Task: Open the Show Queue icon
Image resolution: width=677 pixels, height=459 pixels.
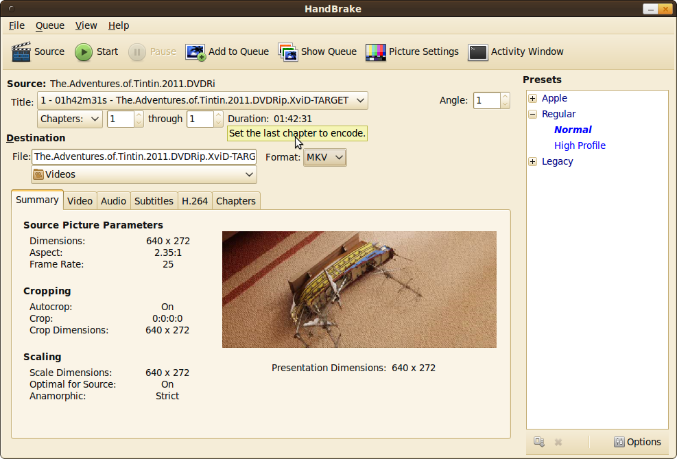Action: 288,52
